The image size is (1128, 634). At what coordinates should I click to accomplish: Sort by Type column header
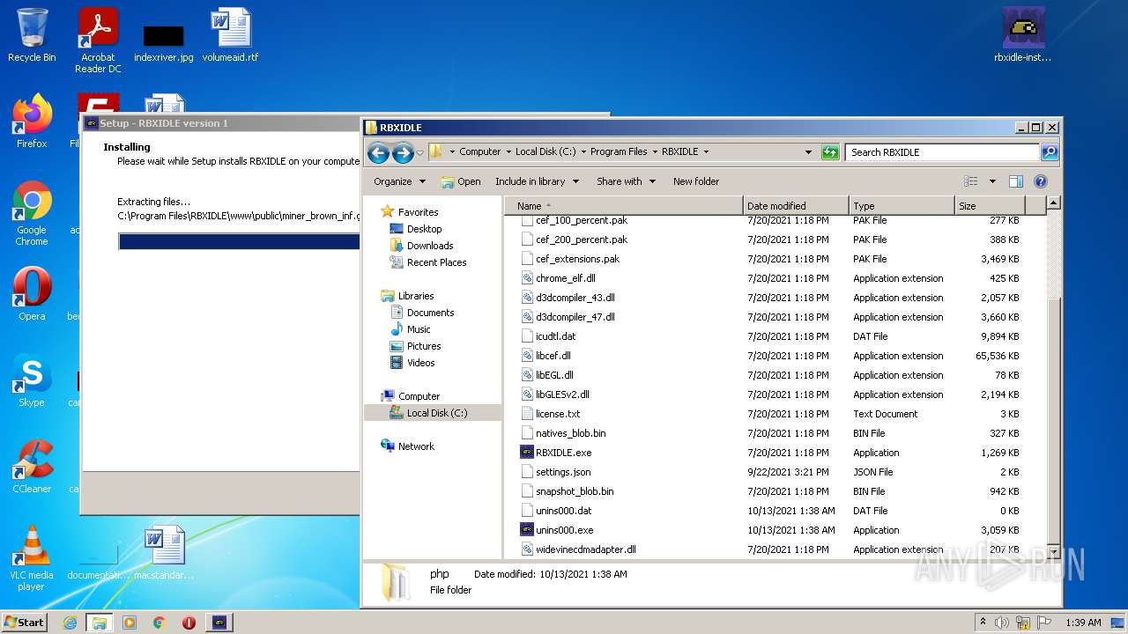[902, 206]
